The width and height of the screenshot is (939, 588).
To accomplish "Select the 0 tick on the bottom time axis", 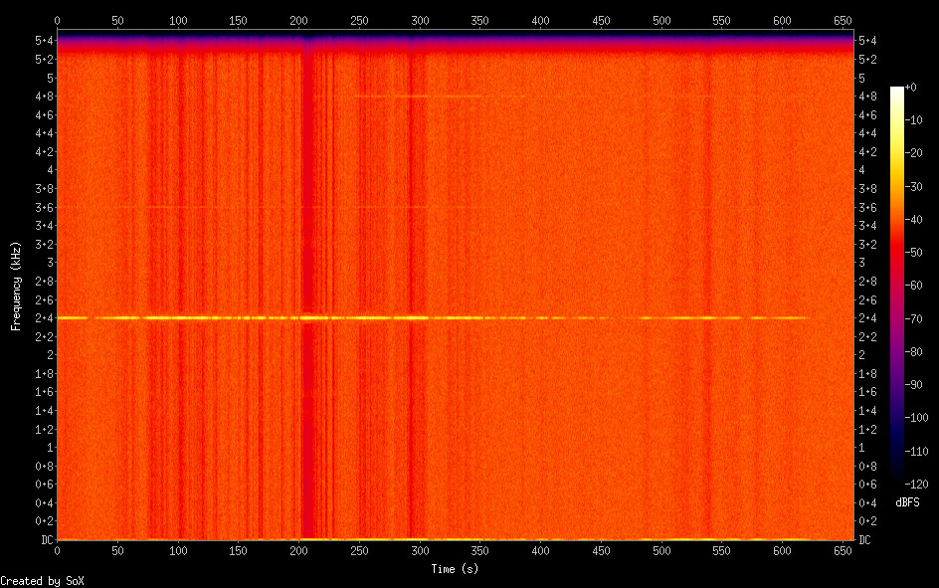I will click(x=57, y=550).
